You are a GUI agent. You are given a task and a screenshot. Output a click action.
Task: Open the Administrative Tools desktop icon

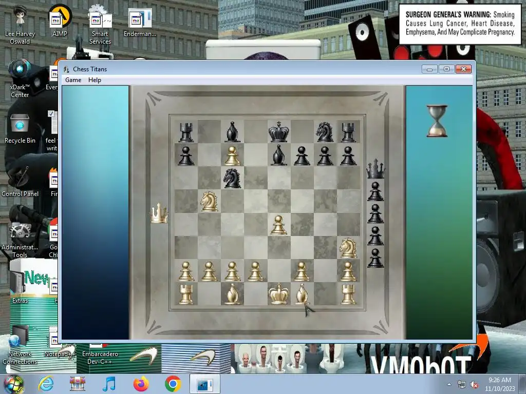click(x=20, y=239)
